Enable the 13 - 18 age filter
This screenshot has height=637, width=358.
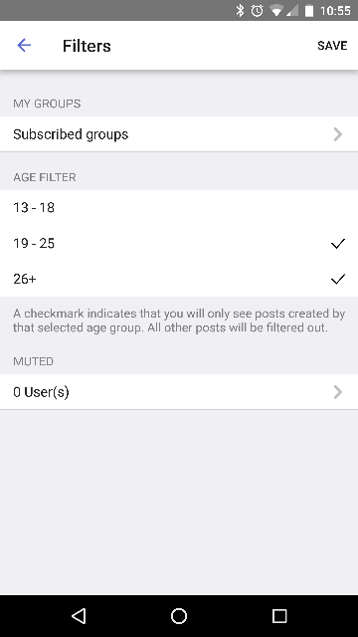(179, 208)
